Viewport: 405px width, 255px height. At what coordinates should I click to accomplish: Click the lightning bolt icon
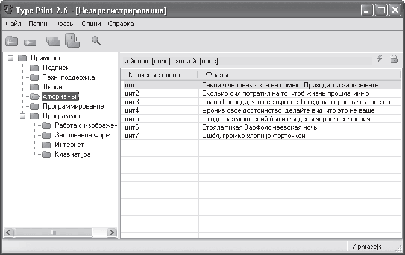380,58
